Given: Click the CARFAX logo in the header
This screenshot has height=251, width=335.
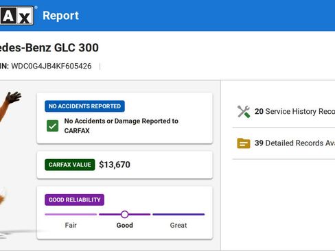Looking at the screenshot, I should [x=16, y=16].
